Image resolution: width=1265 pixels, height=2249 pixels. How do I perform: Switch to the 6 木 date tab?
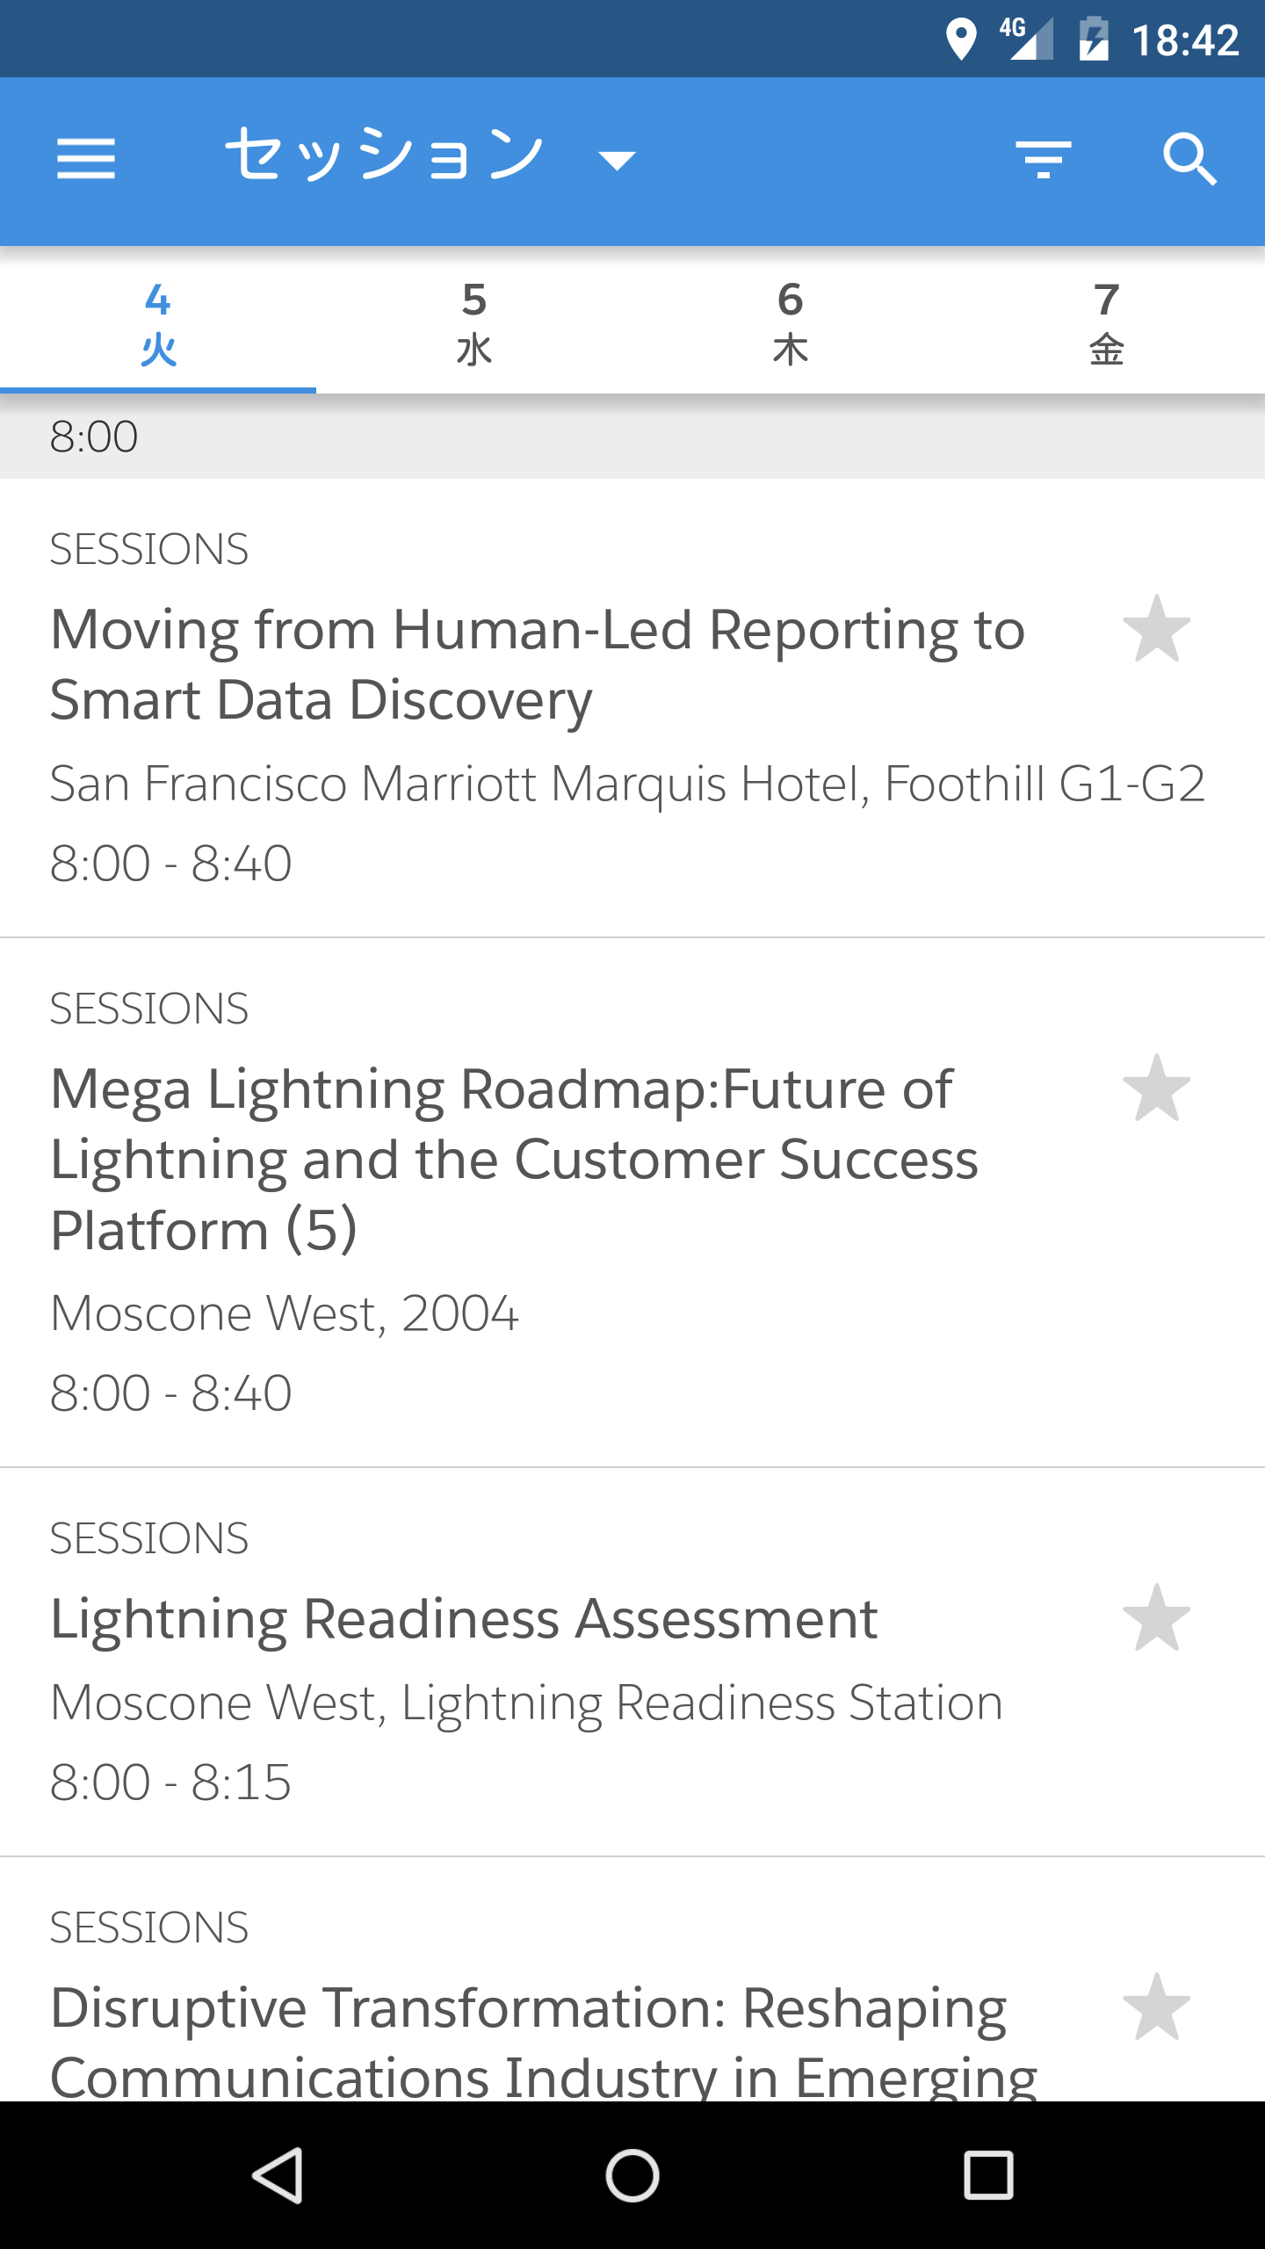791,324
